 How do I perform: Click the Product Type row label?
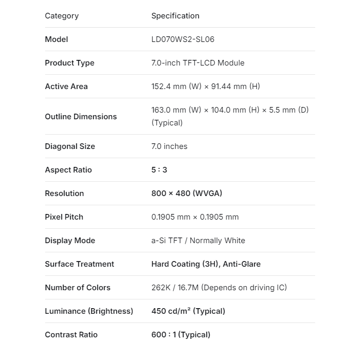tap(70, 63)
